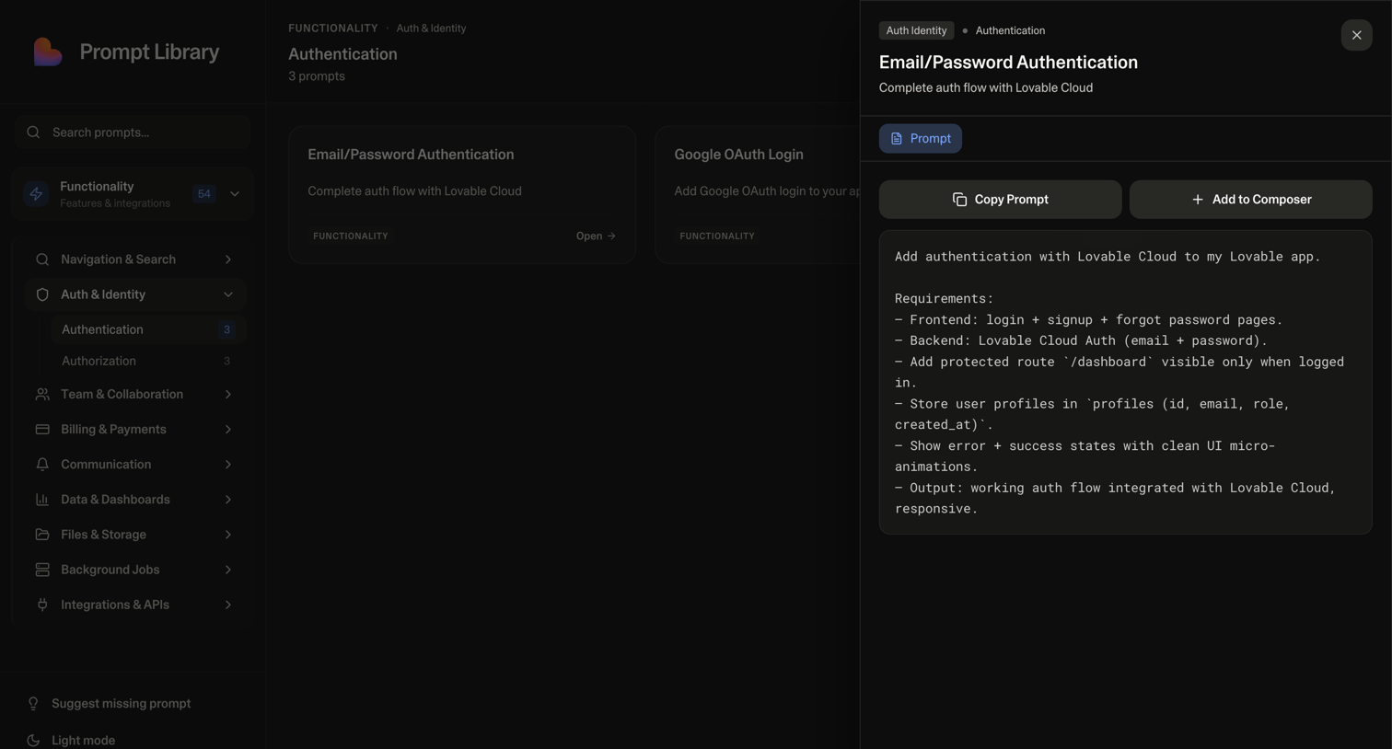1392x749 pixels.
Task: Collapse the Functionality category dropdown
Action: coord(235,194)
